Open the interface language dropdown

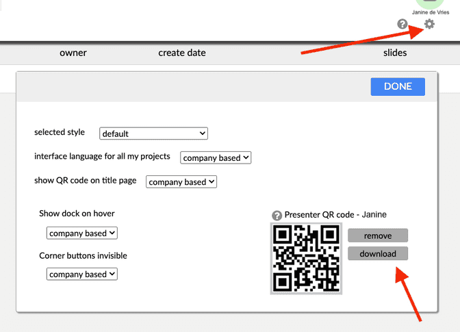216,157
